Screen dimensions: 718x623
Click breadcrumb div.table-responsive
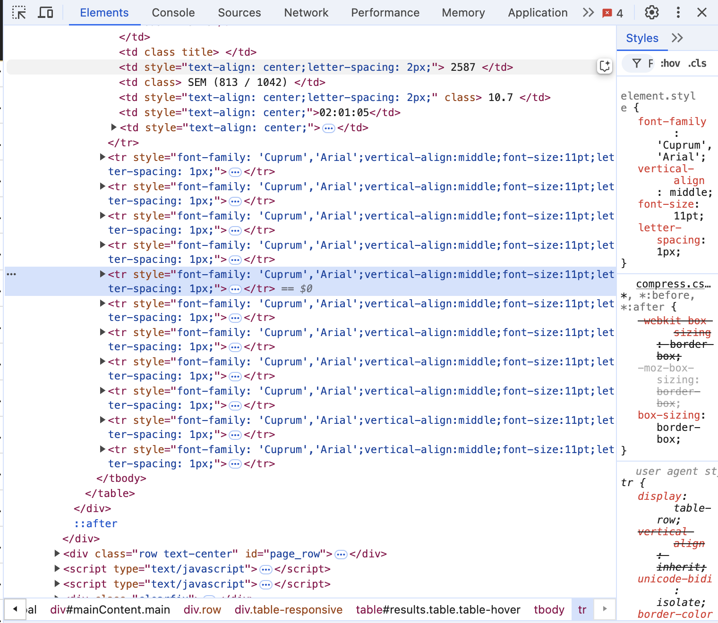[x=289, y=610]
